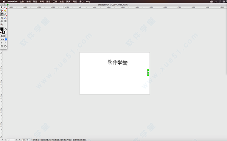This screenshot has height=141, width=227.
Task: Click the grayed text-frame tool icon
Action: 5,21
